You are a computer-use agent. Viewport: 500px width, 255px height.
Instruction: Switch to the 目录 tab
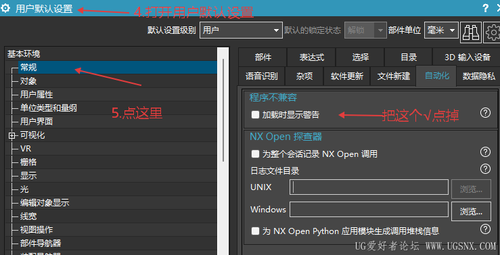(409, 57)
